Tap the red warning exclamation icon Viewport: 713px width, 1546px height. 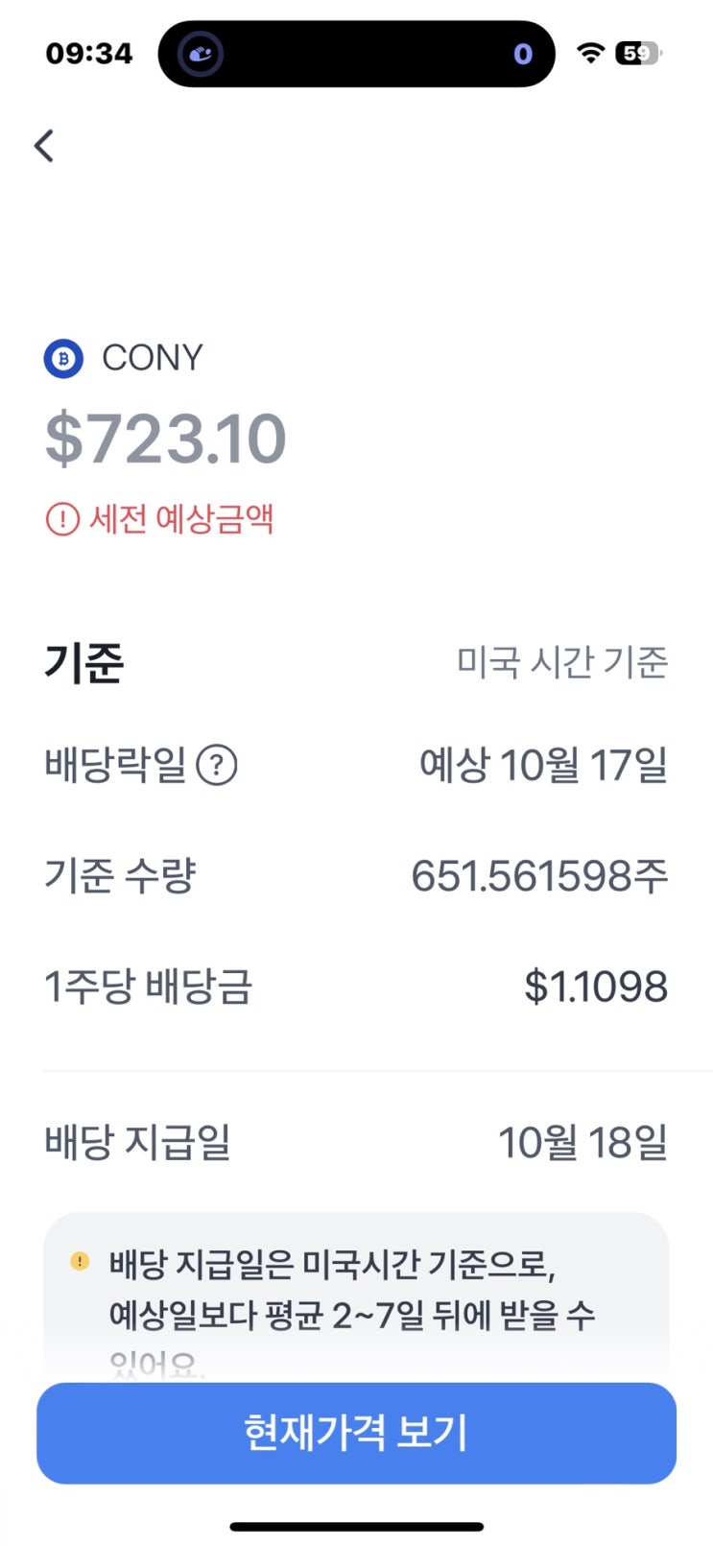click(62, 519)
